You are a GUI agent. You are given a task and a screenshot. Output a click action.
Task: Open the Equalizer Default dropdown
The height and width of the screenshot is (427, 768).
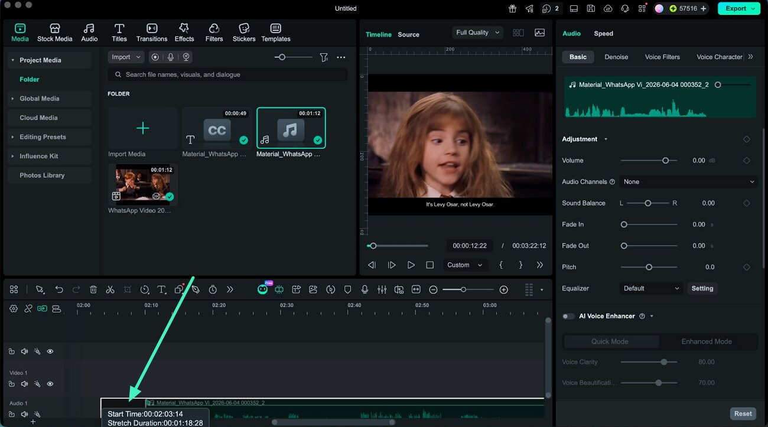[x=652, y=288]
